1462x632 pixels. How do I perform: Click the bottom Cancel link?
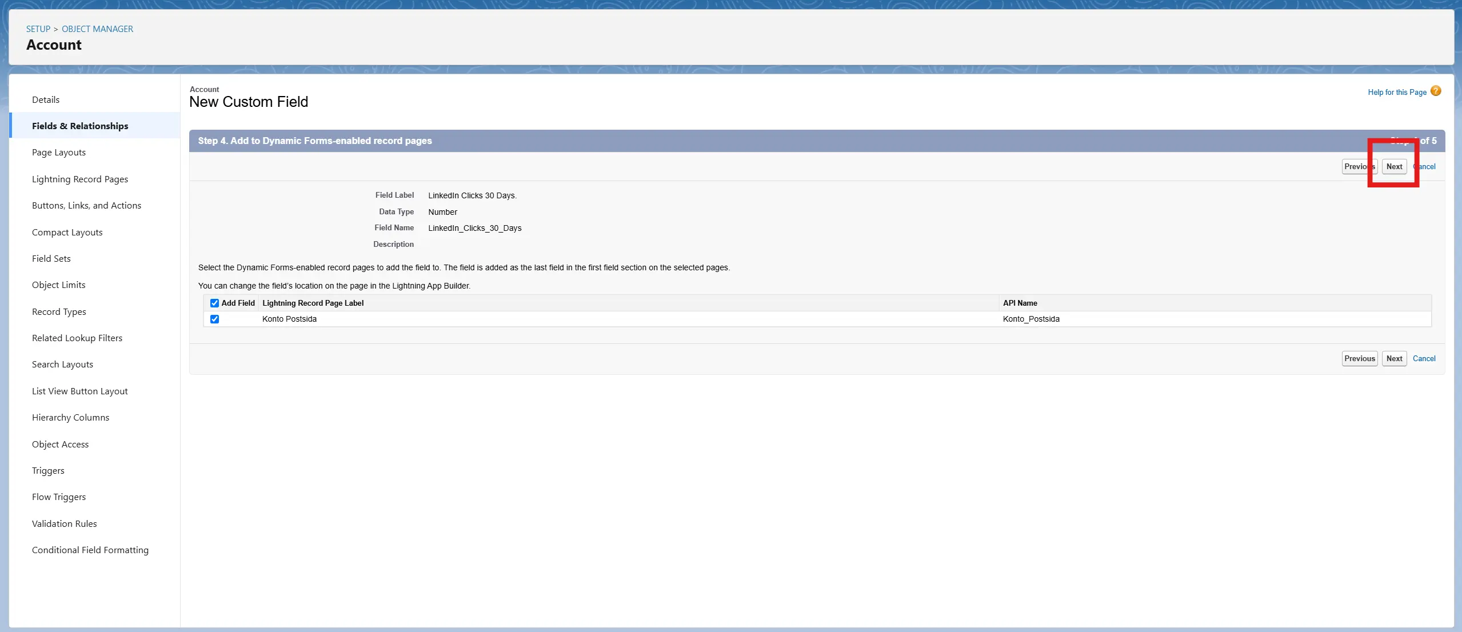point(1423,358)
